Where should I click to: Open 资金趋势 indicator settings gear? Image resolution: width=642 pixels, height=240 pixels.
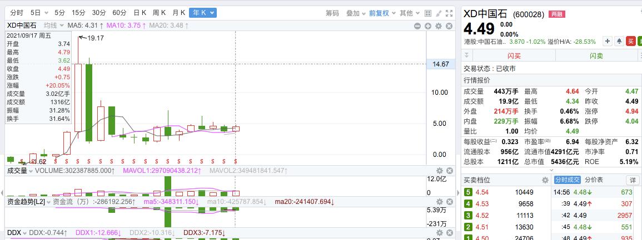tap(439, 202)
